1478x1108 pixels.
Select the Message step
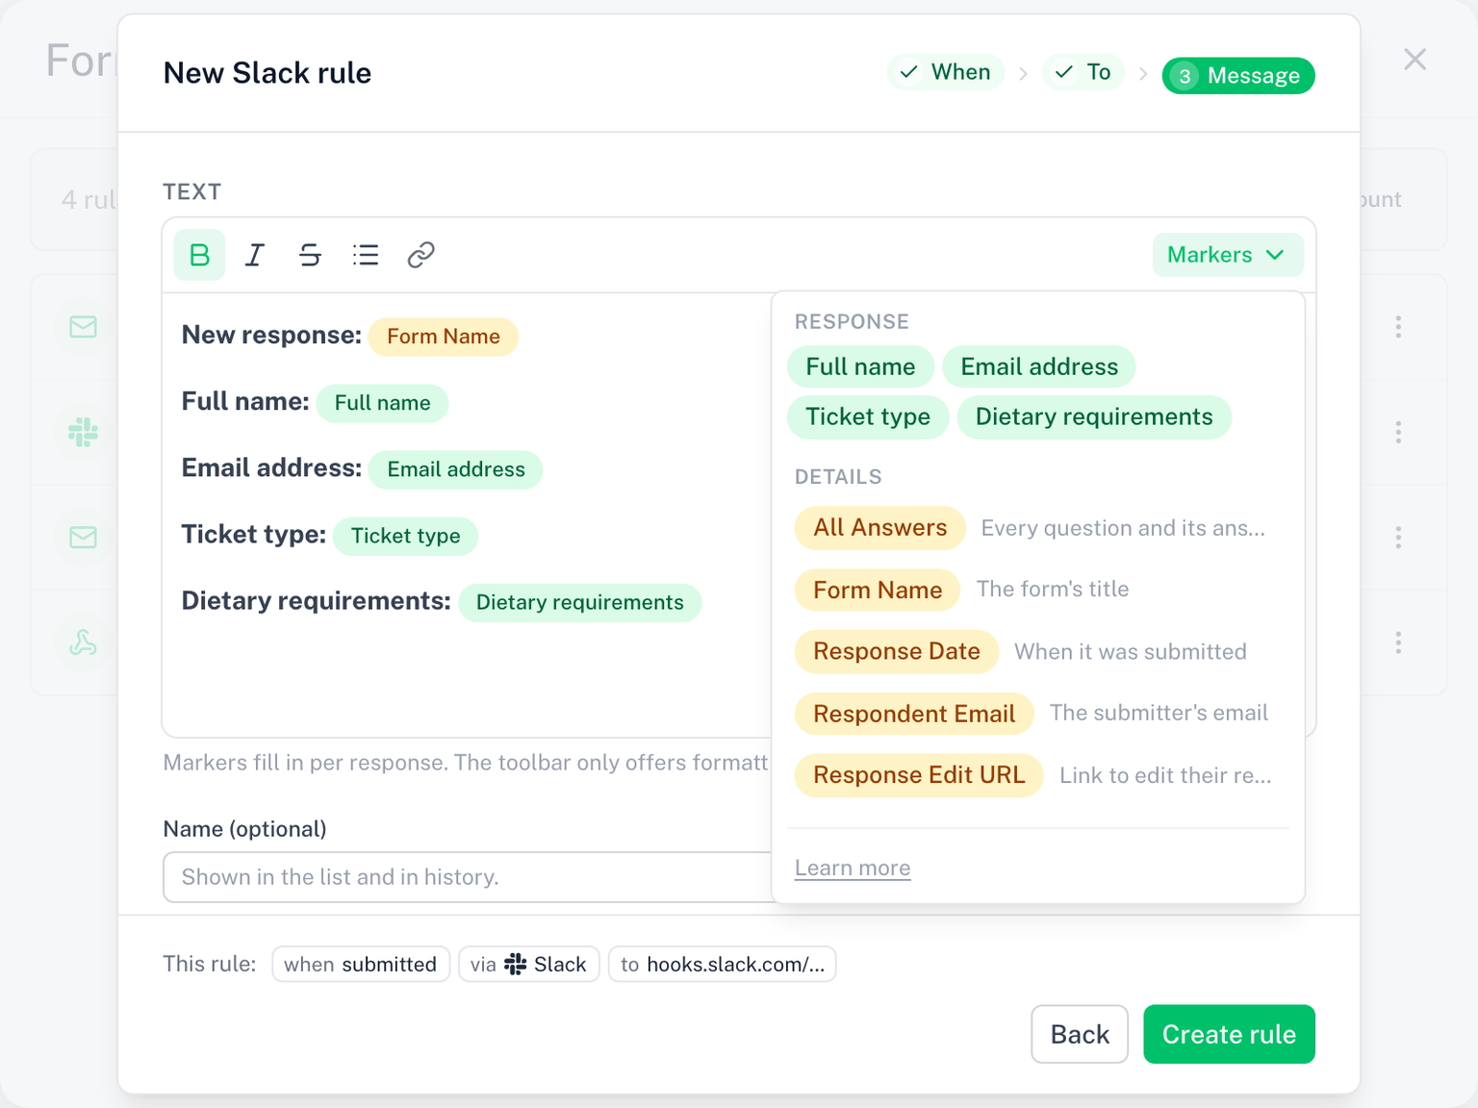point(1238,76)
